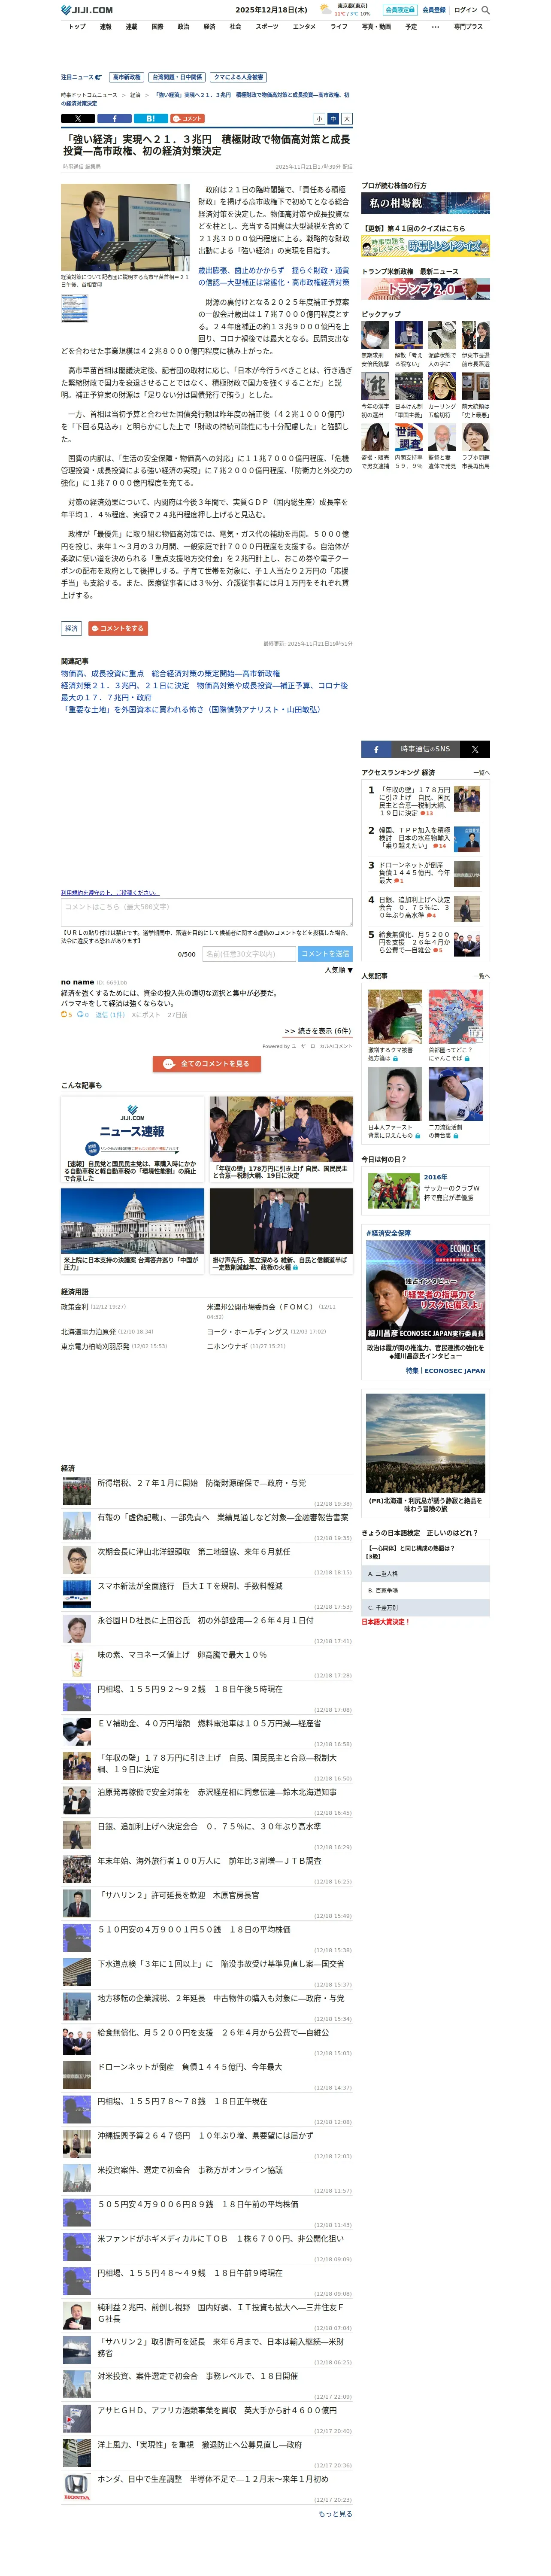Click the JIJI.COM logo
The width and height of the screenshot is (551, 2576).
click(x=87, y=10)
